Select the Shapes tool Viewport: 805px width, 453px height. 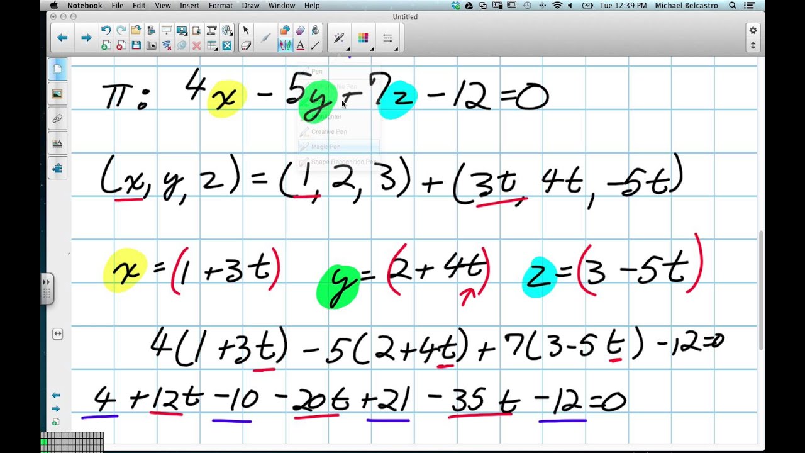pos(285,30)
